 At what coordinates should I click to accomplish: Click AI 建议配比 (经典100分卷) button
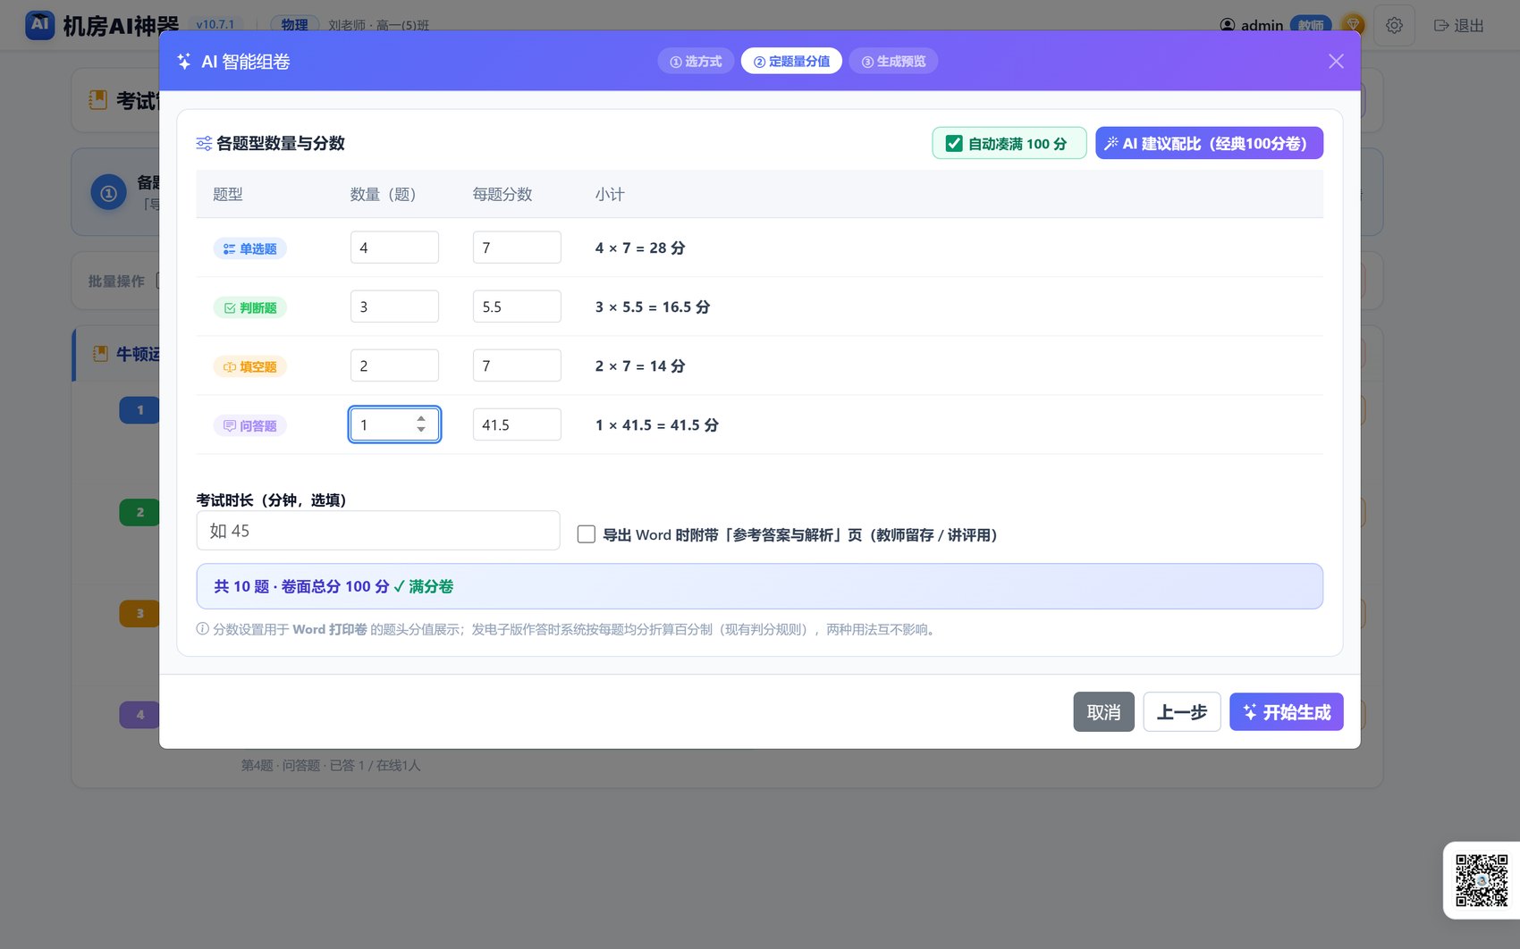1209,143
